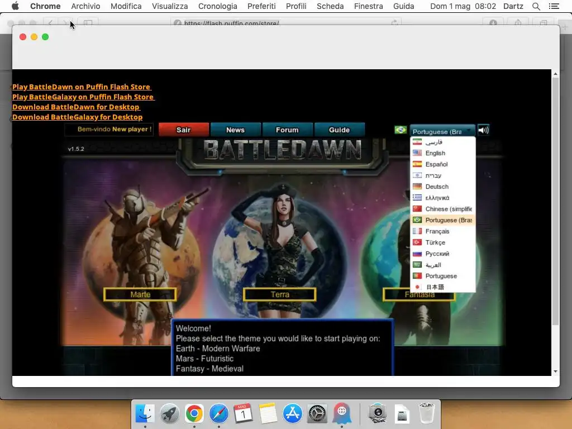Open the Cronologia menu
The image size is (572, 429).
(x=218, y=6)
